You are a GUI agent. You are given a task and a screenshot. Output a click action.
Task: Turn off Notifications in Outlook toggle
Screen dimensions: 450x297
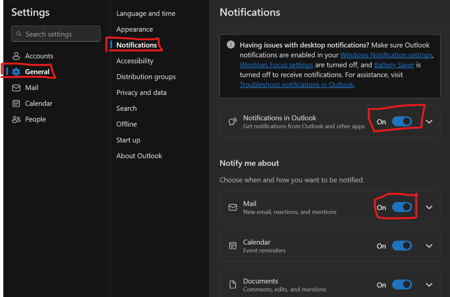[x=402, y=121]
